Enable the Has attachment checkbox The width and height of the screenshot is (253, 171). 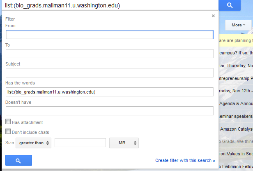tap(8, 122)
